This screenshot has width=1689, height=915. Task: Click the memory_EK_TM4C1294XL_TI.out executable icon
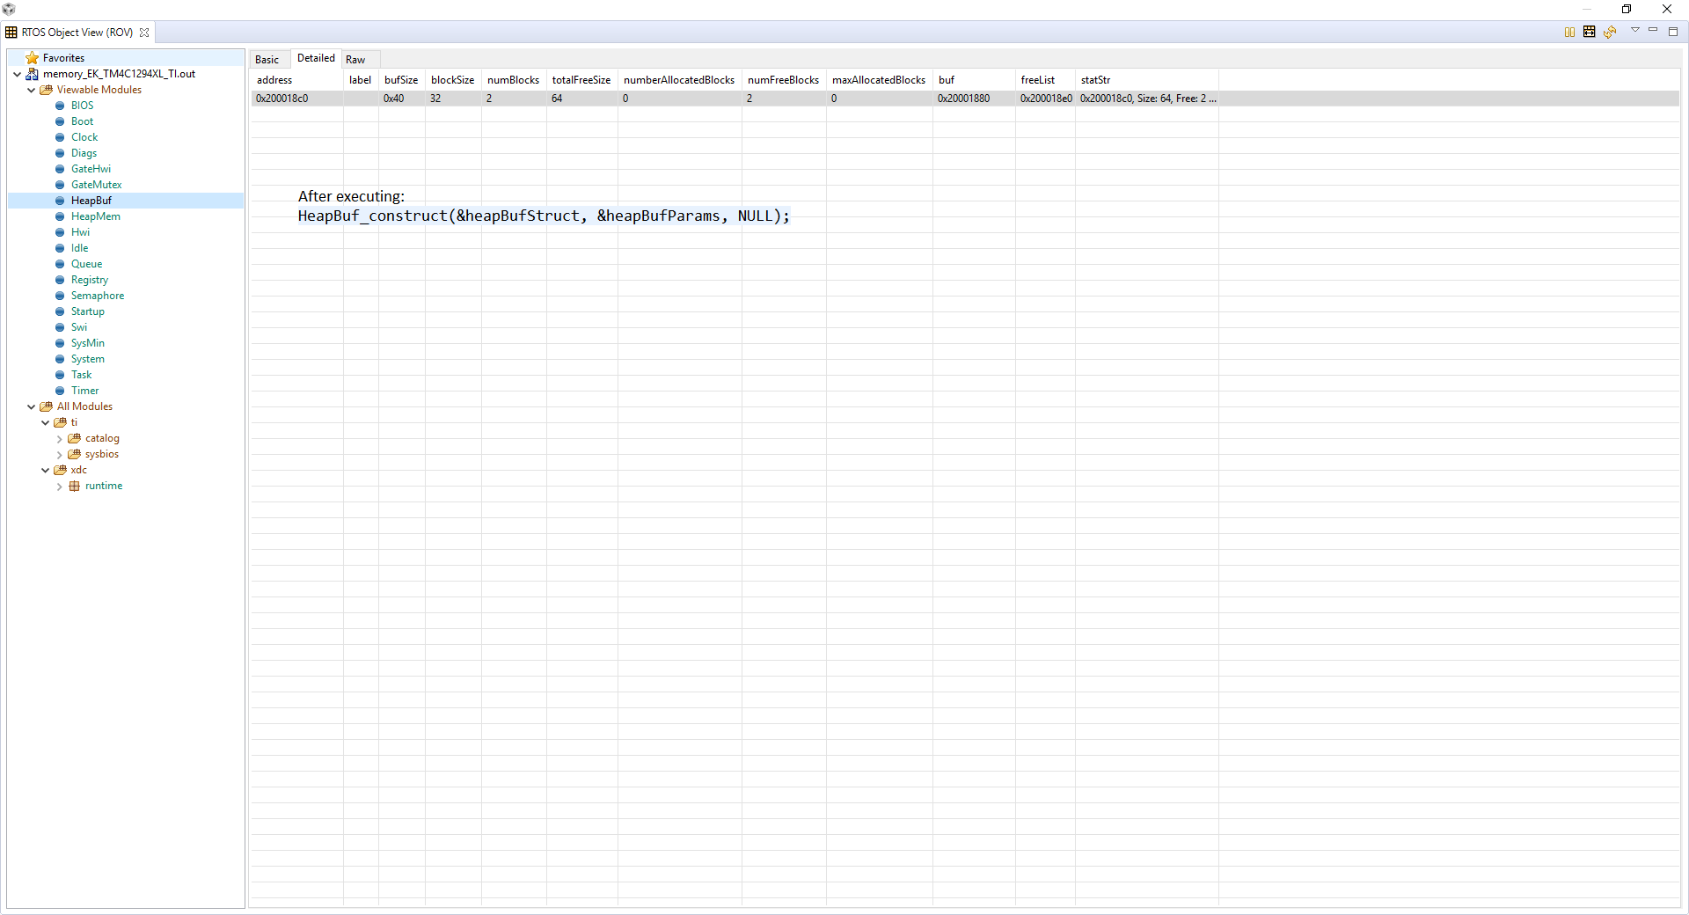click(33, 74)
